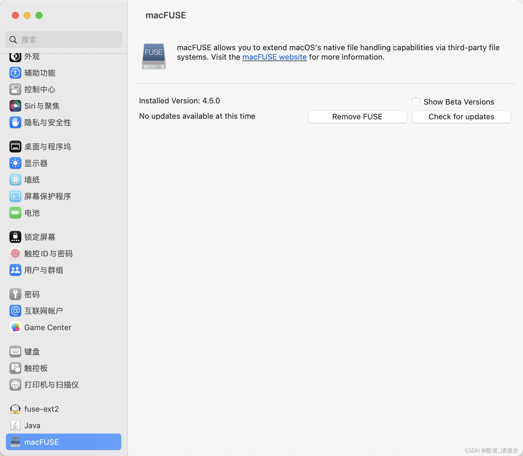The image size is (523, 456).
Task: Open the 键盘 keyboard icon
Action: [15, 351]
